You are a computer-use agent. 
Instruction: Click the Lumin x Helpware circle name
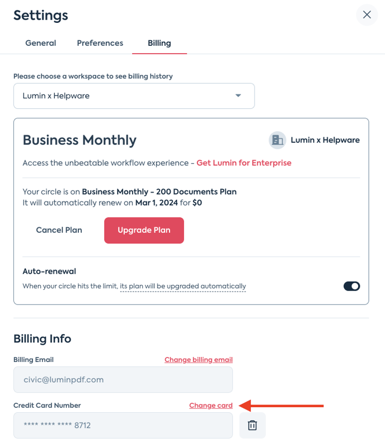[x=325, y=140]
